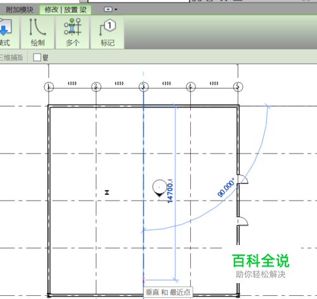
Task: Click the 14700 temporary dimension value
Action: 170,191
